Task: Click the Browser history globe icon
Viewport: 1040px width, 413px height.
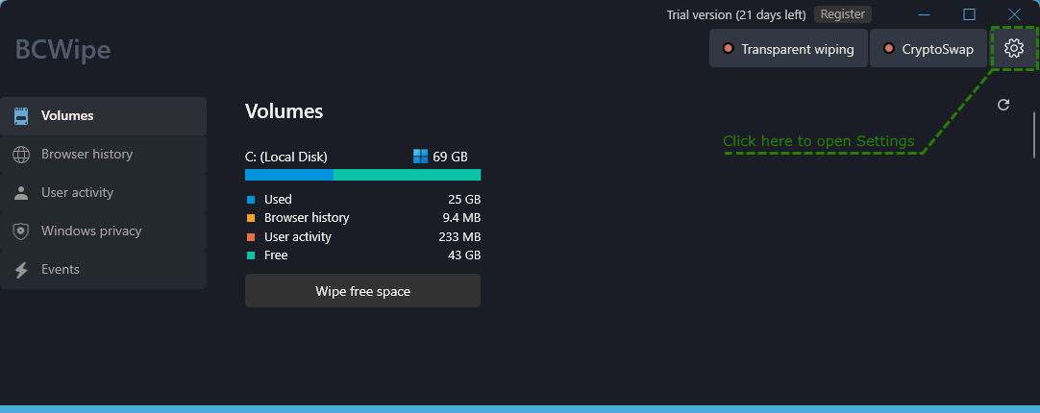Action: pyautogui.click(x=21, y=155)
